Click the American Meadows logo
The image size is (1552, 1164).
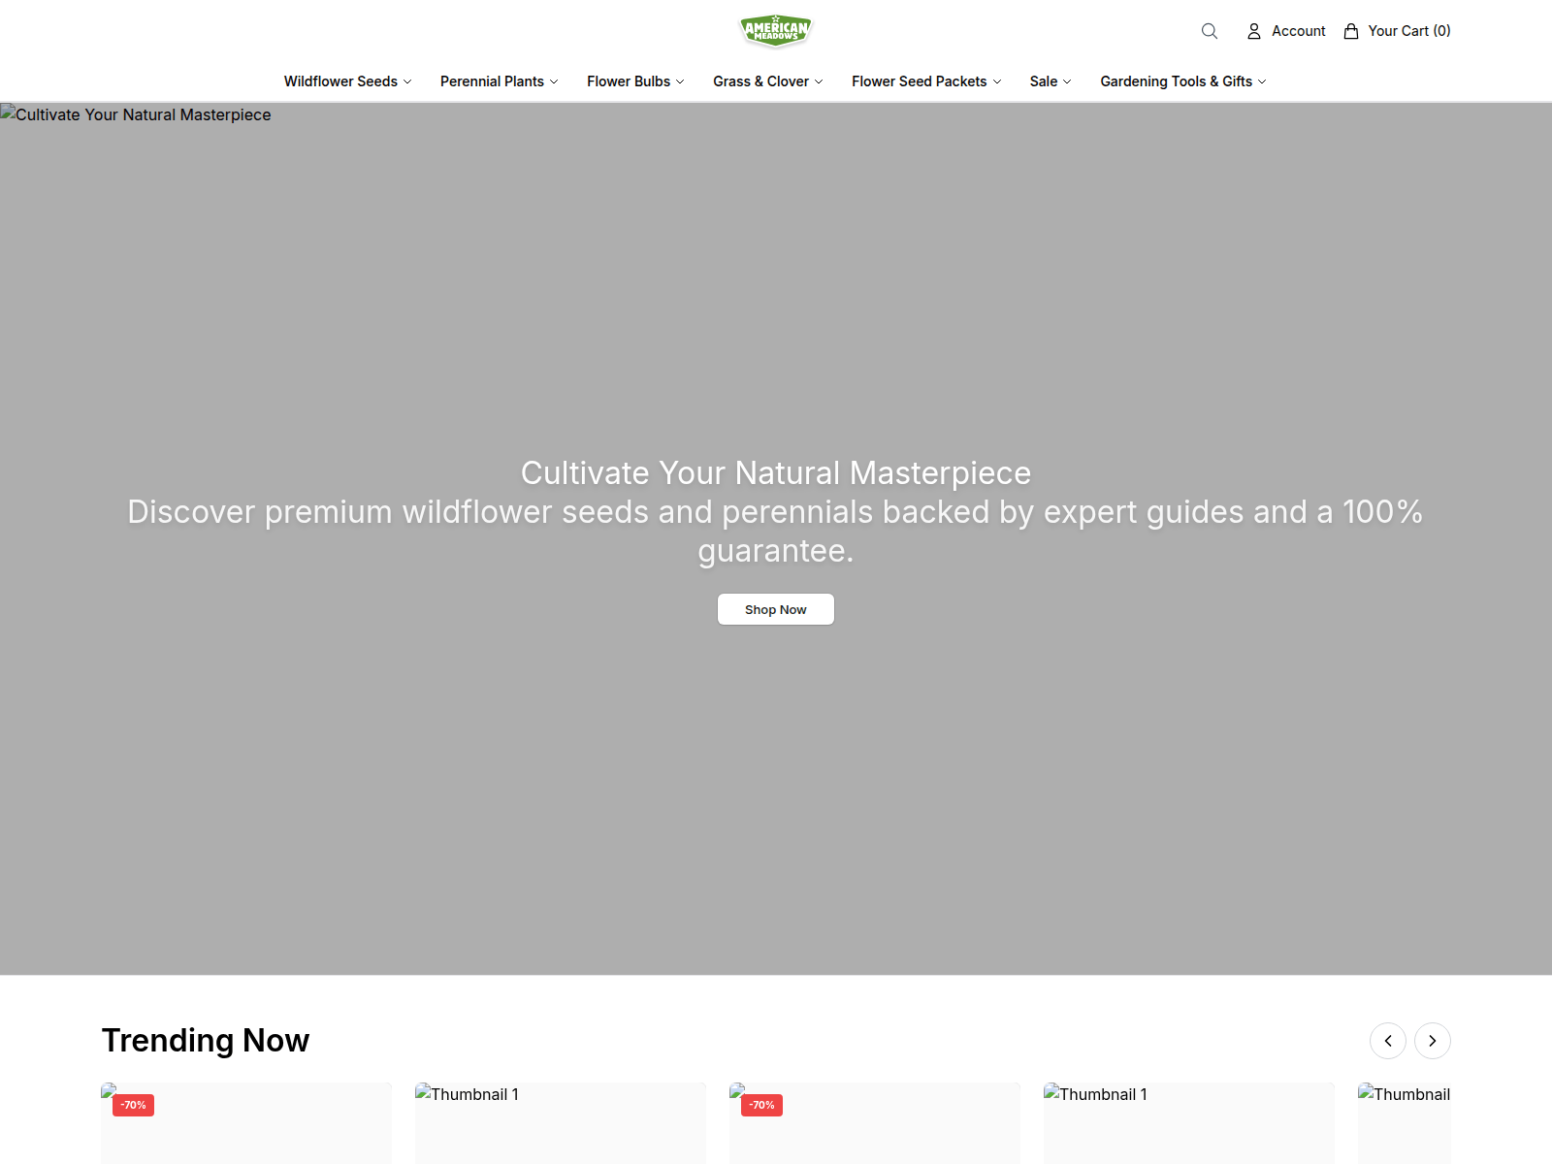pyautogui.click(x=776, y=31)
